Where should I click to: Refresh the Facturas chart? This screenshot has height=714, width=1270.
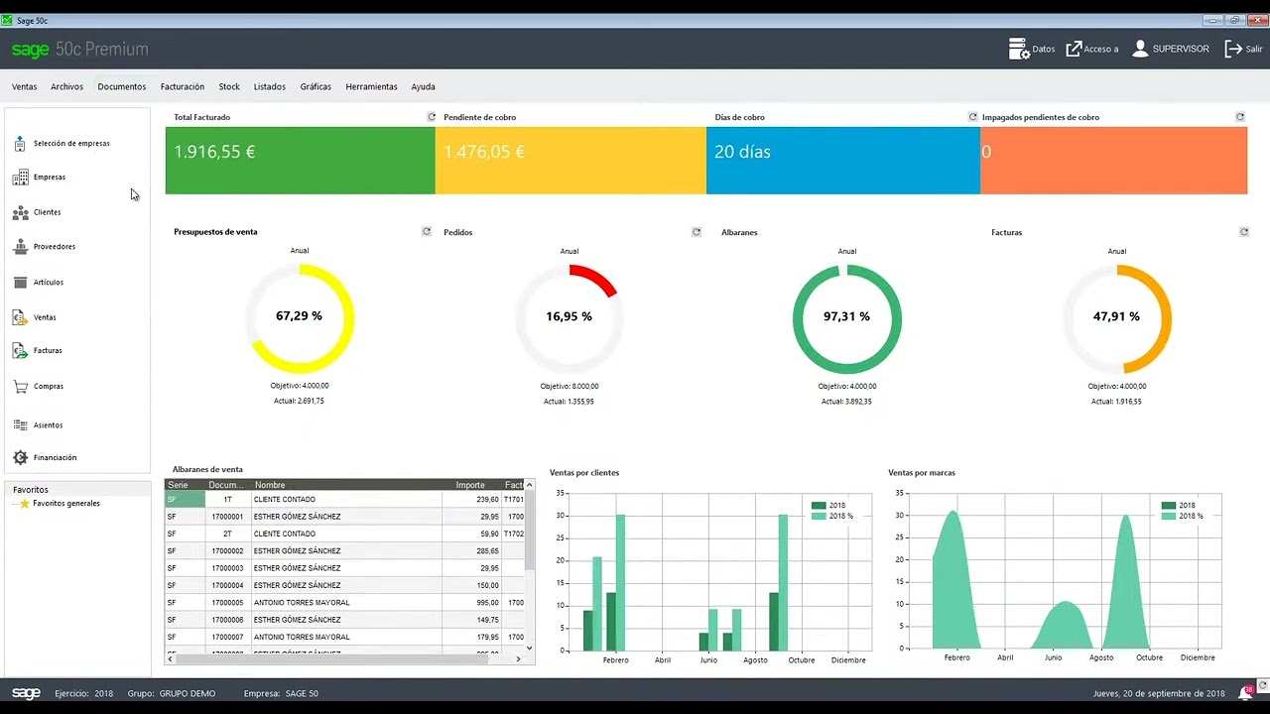tap(1244, 232)
